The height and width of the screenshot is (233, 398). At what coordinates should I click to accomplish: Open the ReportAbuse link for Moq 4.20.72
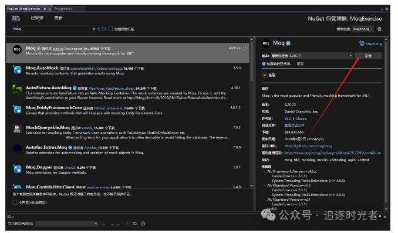pos(332,153)
